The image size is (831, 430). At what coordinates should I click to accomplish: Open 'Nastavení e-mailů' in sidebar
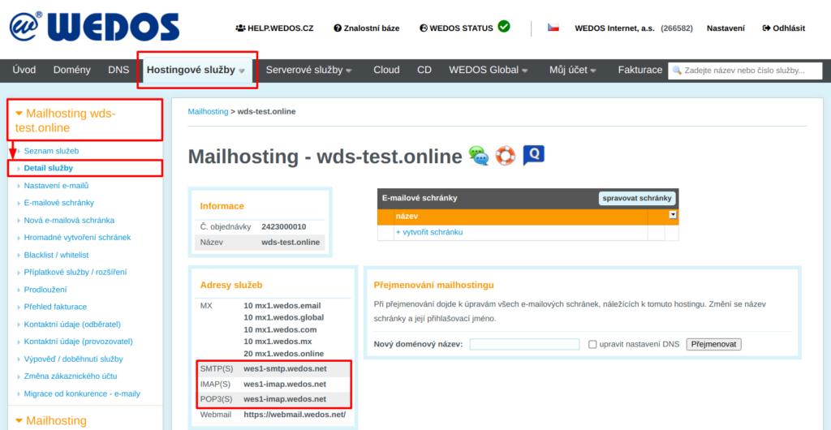[x=56, y=185]
